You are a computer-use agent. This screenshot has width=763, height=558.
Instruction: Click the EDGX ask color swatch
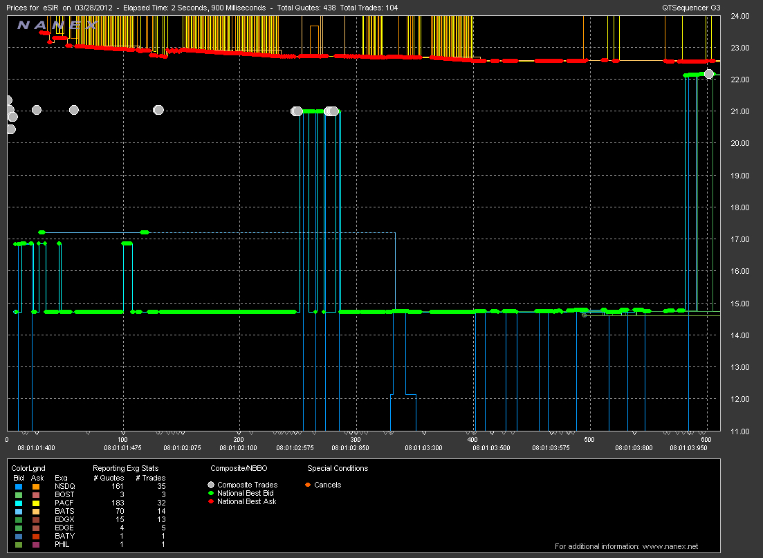36,519
